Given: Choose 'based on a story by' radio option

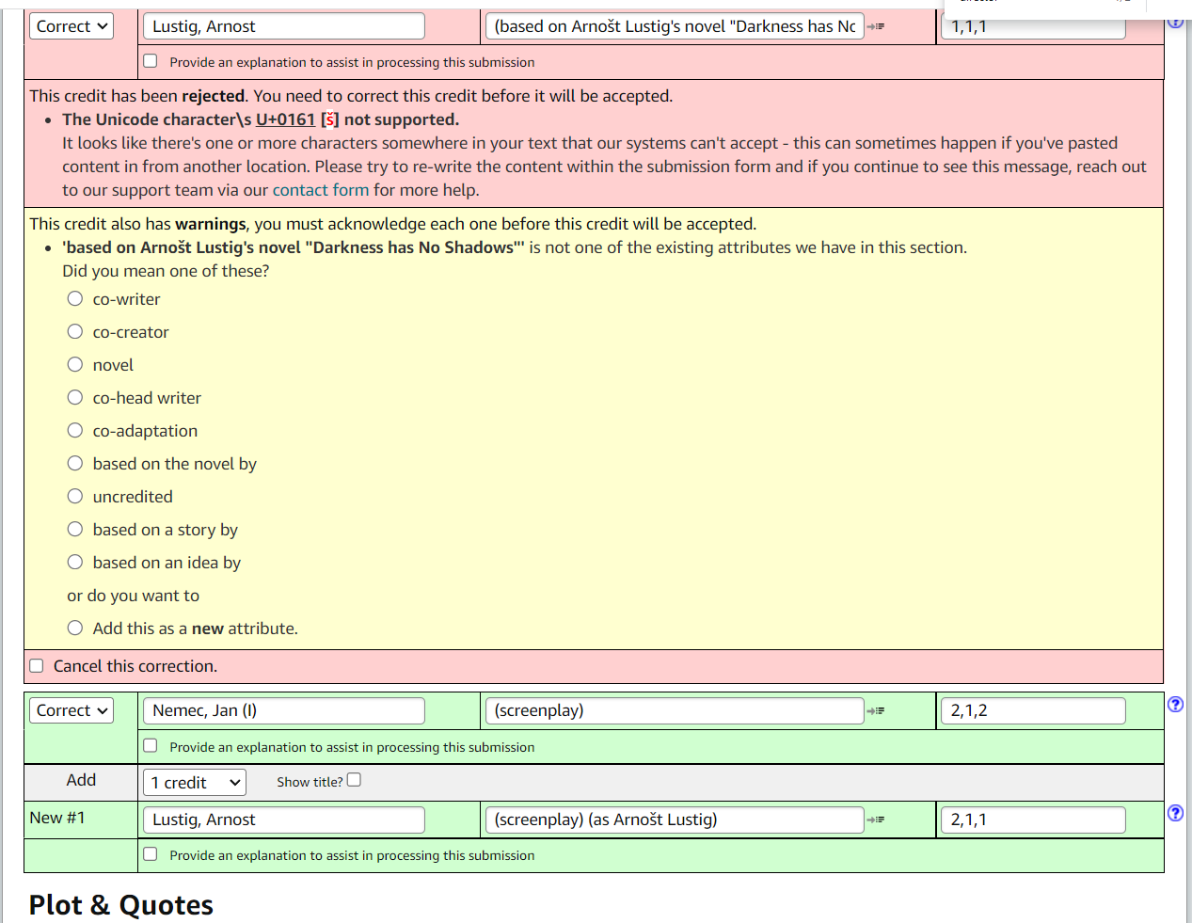Looking at the screenshot, I should point(75,529).
